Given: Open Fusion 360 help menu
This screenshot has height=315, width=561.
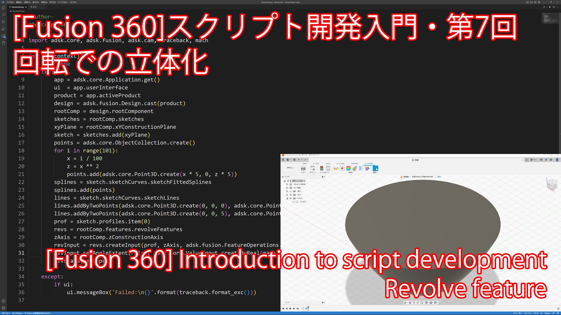Looking at the screenshot, I should [551, 160].
